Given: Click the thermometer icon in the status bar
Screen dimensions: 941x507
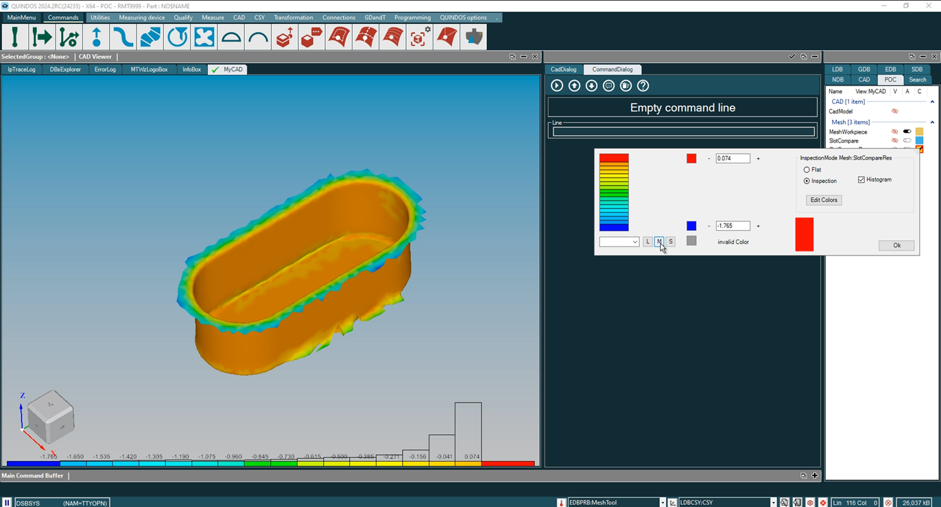Looking at the screenshot, I should click(561, 502).
